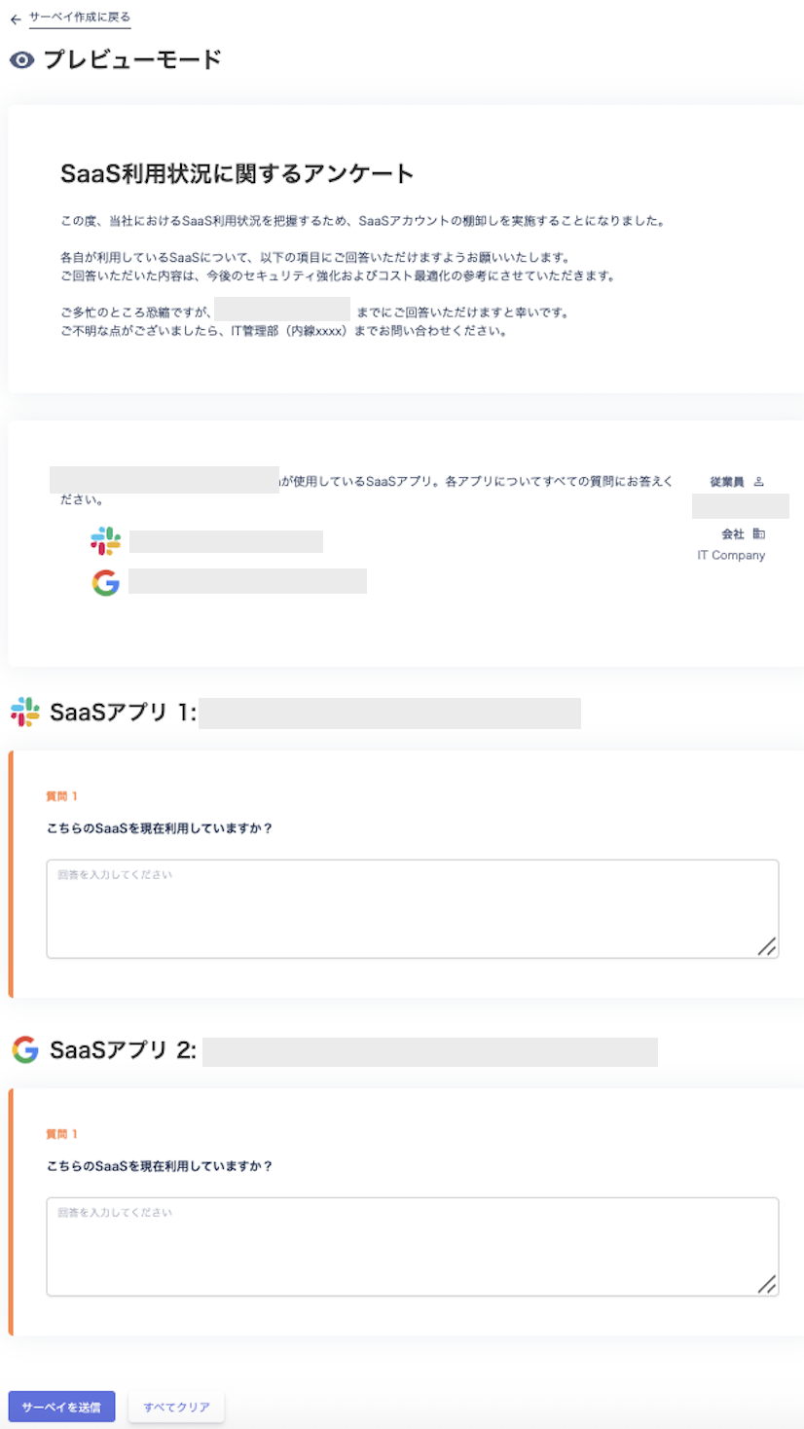
Task: Click the Google icon in the app list
Action: (x=105, y=582)
